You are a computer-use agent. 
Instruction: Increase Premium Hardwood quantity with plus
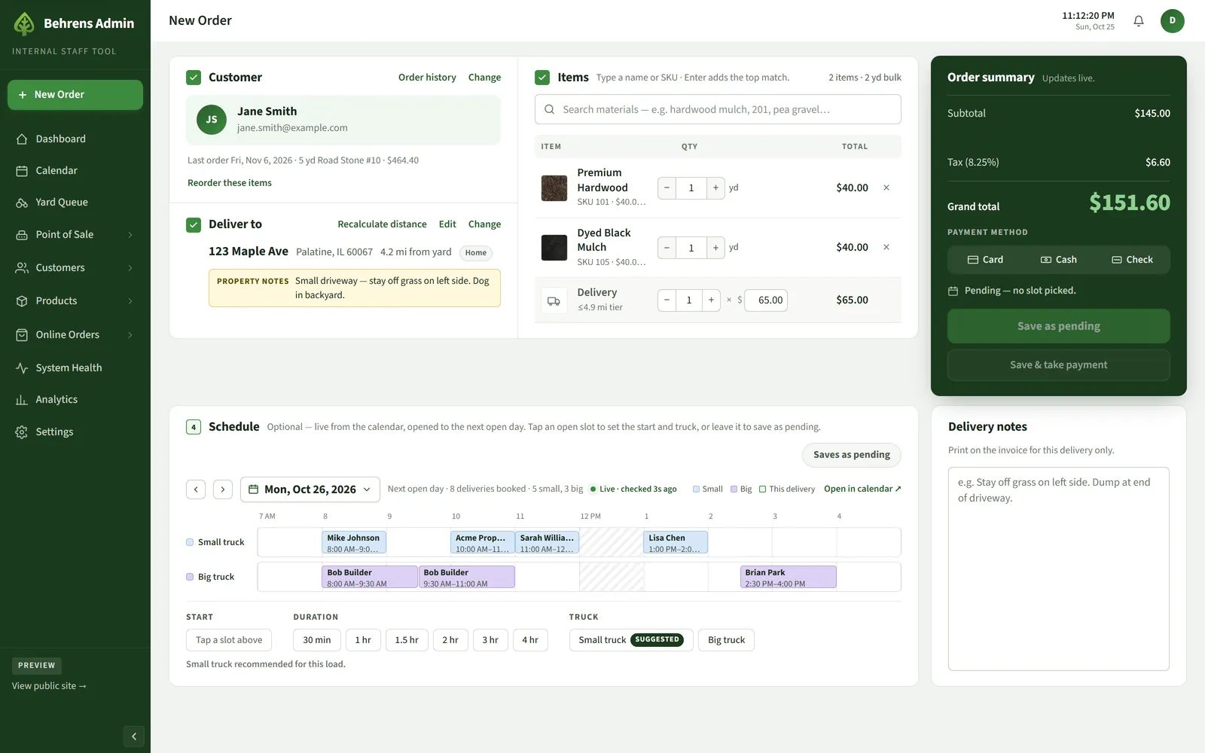715,187
